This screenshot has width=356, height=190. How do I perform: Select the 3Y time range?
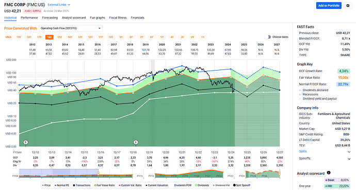click(182, 37)
